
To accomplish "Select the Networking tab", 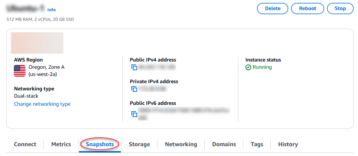I will point(181,144).
